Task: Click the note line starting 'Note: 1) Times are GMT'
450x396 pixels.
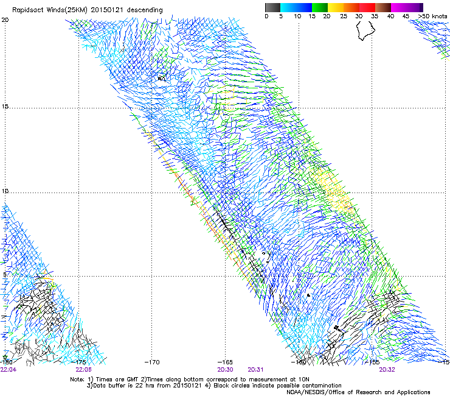Action: point(190,380)
